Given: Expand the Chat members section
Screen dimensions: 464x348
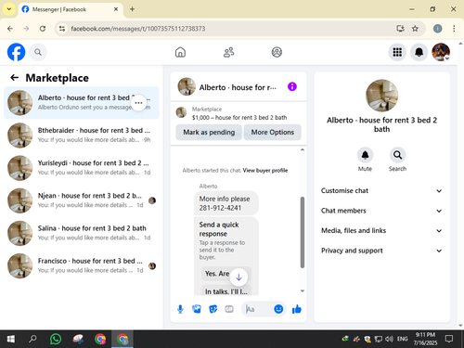Looking at the screenshot, I should pyautogui.click(x=381, y=211).
